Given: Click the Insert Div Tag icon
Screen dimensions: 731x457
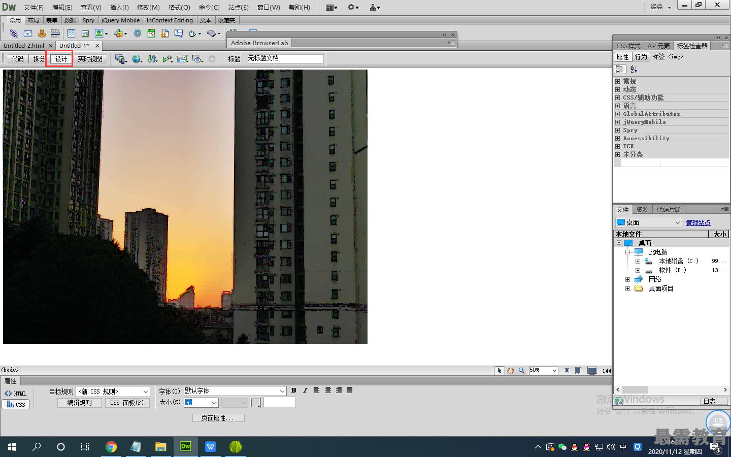Looking at the screenshot, I should click(85, 34).
